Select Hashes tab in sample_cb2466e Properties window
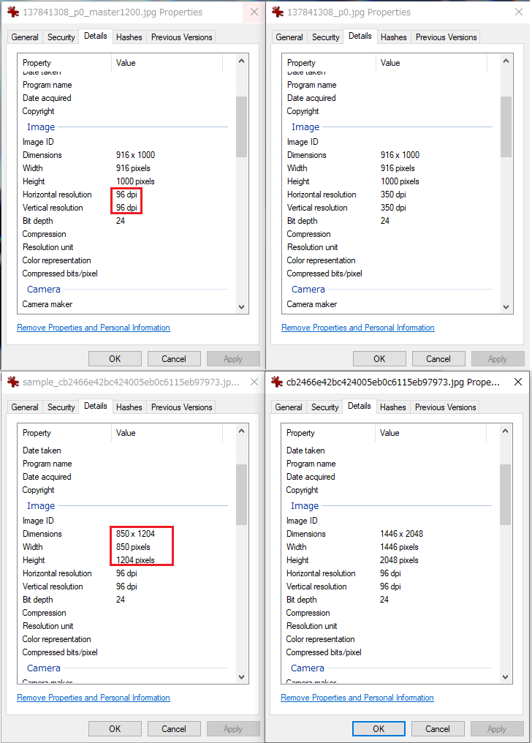The image size is (532, 743). click(x=129, y=407)
